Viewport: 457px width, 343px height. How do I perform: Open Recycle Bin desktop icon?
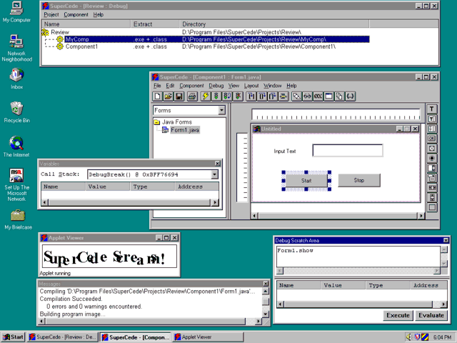tap(16, 112)
